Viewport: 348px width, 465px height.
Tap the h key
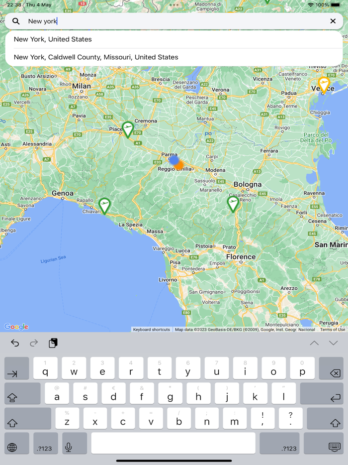[199, 393]
